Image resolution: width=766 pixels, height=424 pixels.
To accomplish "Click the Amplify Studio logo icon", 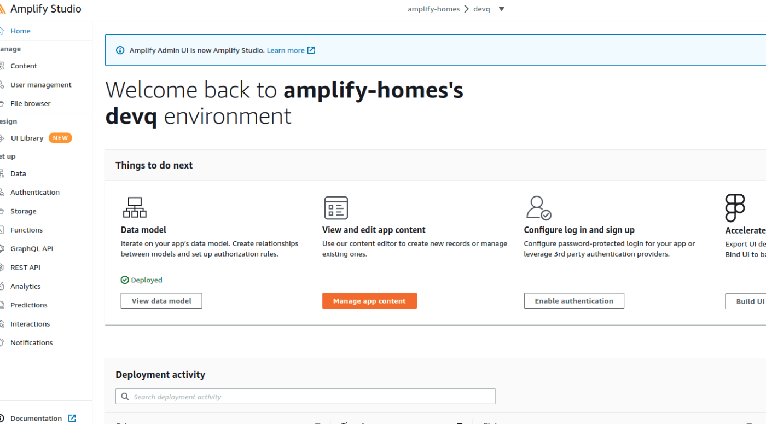I will click(3, 9).
